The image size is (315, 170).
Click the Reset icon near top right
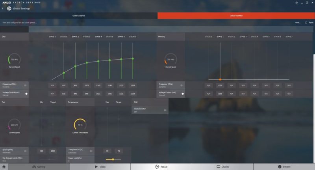[306, 22]
